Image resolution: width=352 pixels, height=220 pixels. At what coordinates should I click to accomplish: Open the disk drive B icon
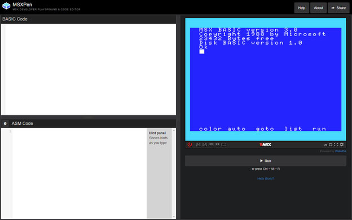tap(205, 144)
